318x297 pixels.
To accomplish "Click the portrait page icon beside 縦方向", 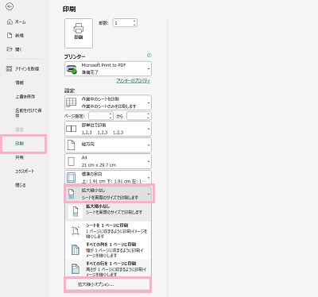I will pyautogui.click(x=71, y=145).
